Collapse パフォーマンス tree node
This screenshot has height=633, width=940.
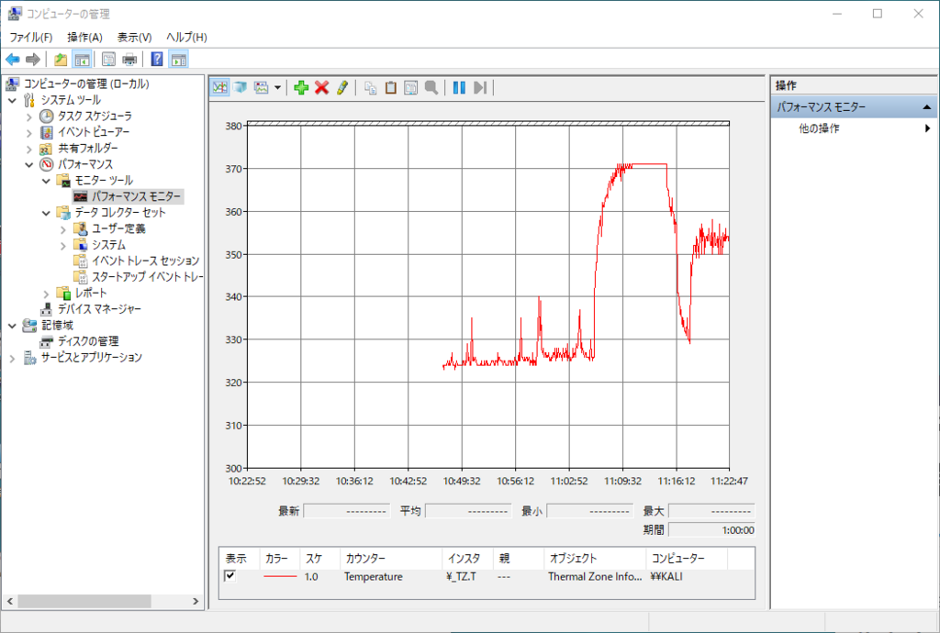[28, 165]
